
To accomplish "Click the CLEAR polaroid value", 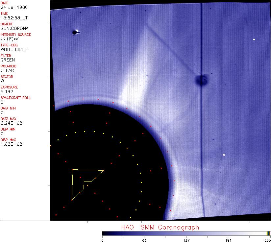I will (8, 70).
